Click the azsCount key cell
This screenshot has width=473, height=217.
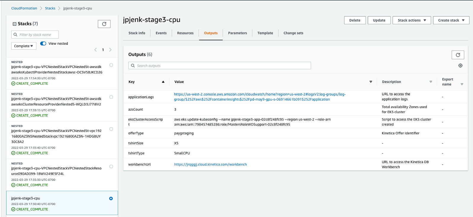135,110
